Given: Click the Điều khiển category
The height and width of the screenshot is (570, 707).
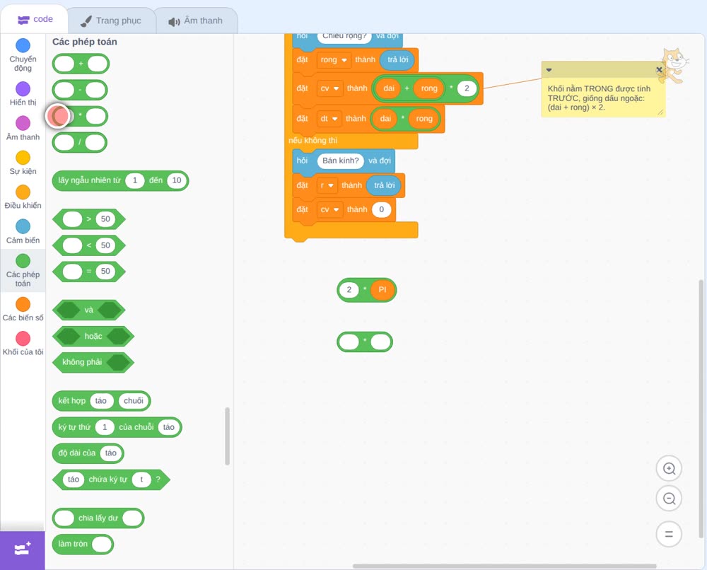Looking at the screenshot, I should click(23, 197).
